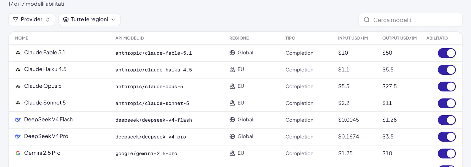Click the globe icon in Claude Fable 5.1 row
This screenshot has width=471, height=167.
[x=232, y=53]
